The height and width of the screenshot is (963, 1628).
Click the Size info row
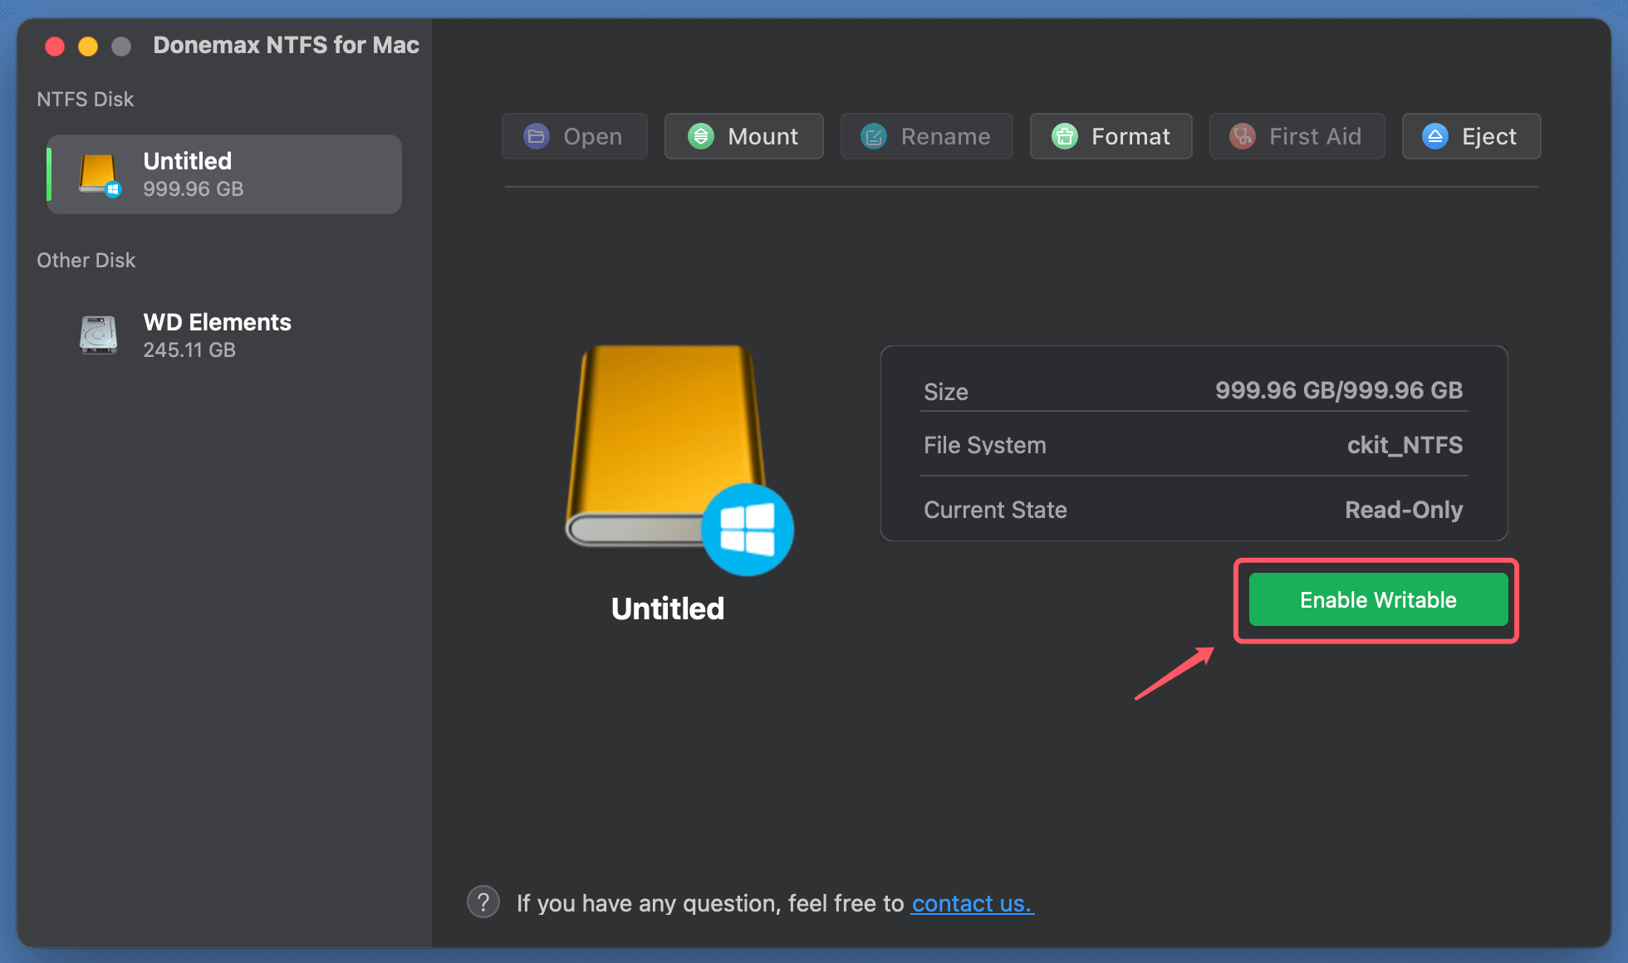tap(1194, 390)
